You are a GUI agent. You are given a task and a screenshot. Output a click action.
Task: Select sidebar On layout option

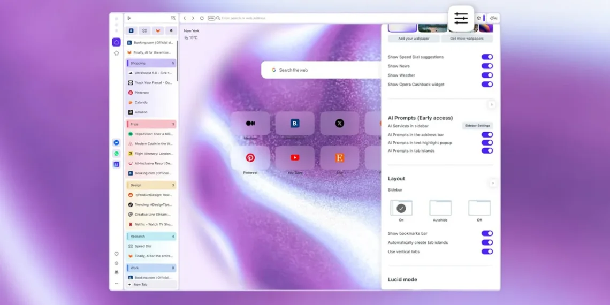(x=401, y=208)
